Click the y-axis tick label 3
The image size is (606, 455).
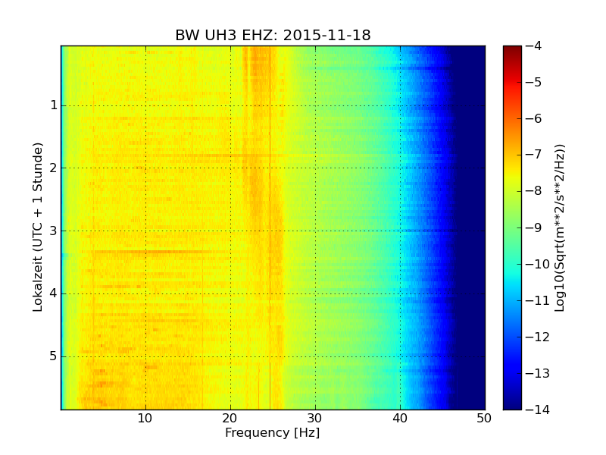(54, 231)
